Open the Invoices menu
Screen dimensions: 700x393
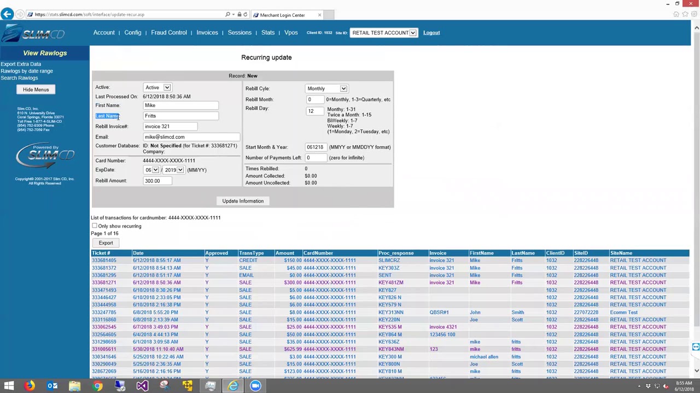207,33
